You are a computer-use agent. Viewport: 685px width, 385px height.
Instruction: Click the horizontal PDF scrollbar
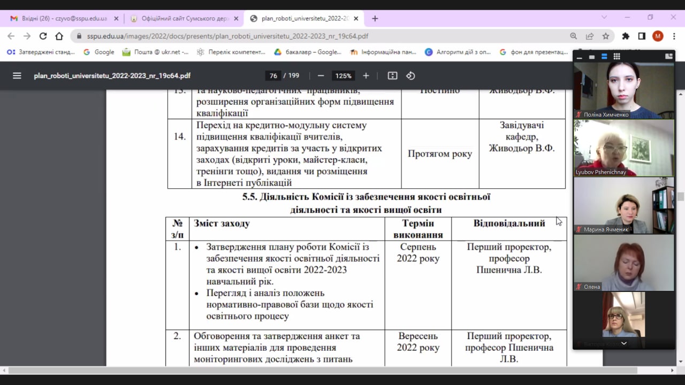coord(323,370)
